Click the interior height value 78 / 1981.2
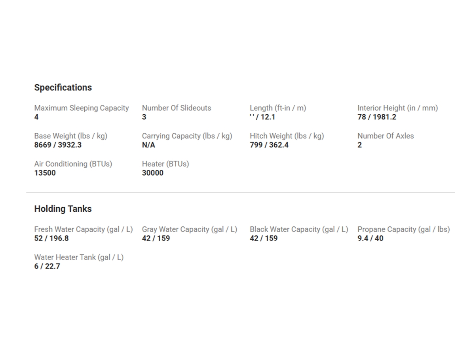The image size is (475, 356). (377, 117)
